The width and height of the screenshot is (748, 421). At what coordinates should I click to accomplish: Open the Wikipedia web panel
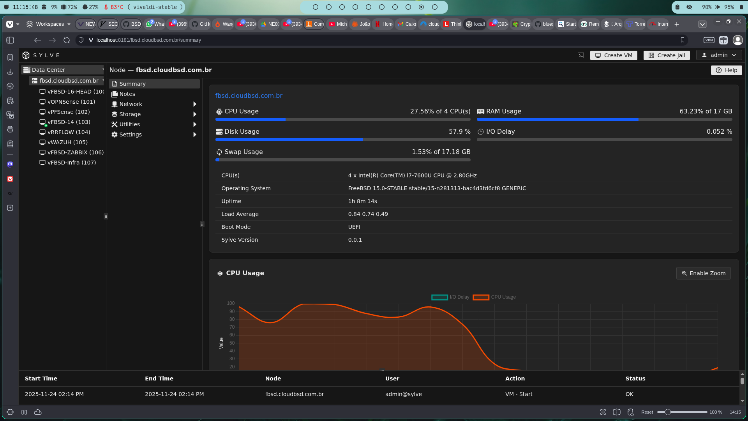coord(10,193)
